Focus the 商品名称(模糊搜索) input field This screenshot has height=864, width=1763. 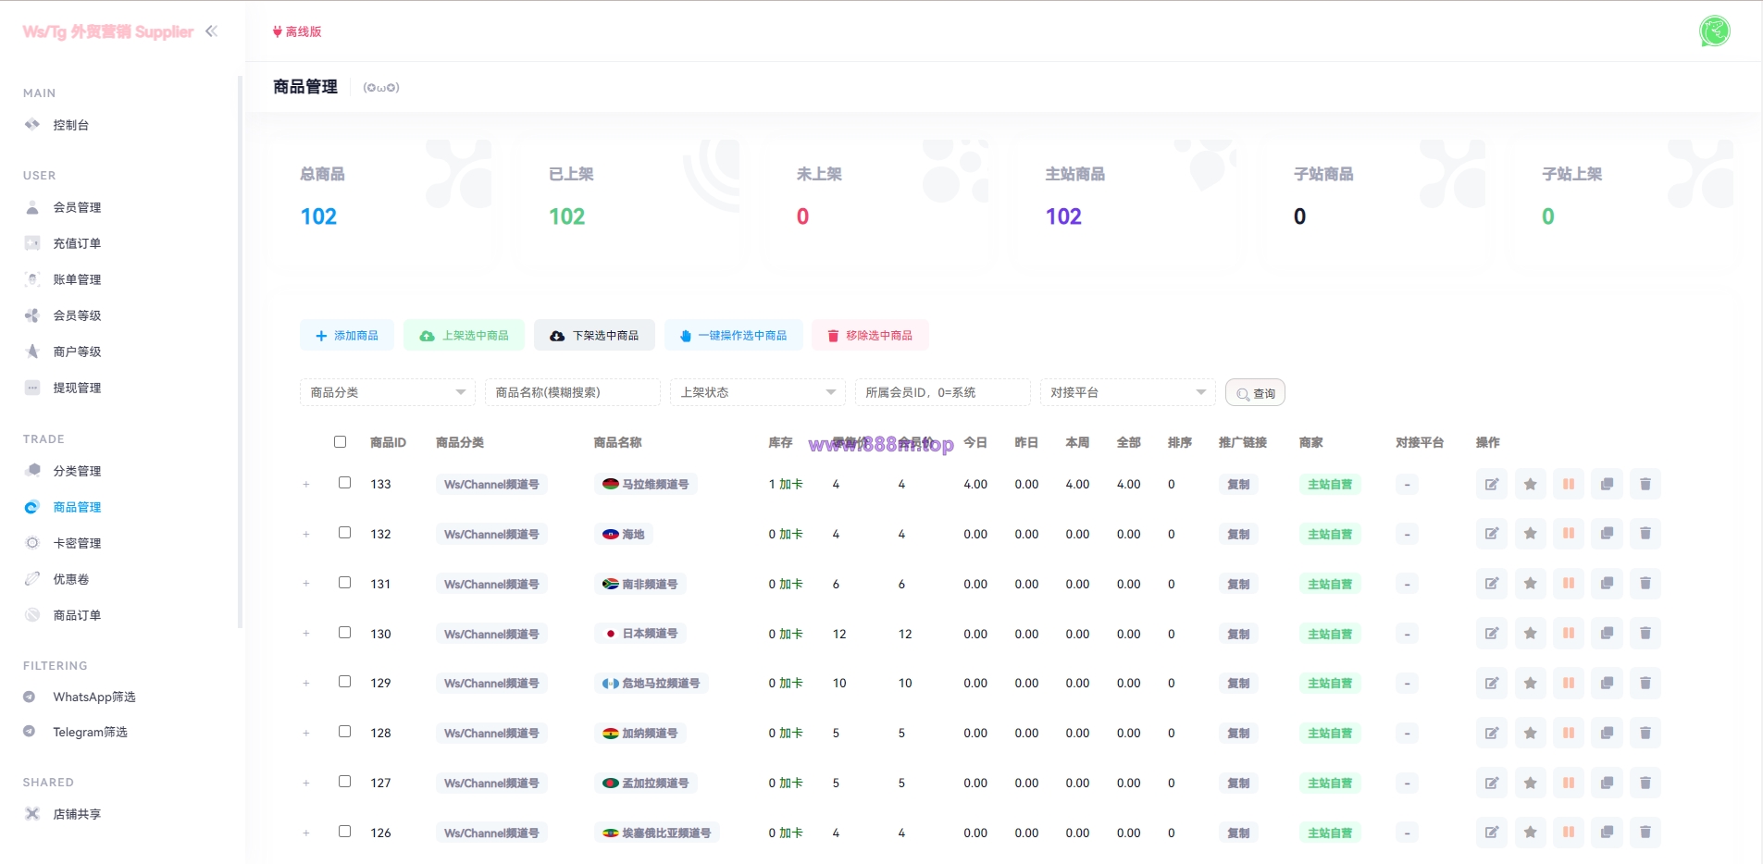(x=573, y=392)
